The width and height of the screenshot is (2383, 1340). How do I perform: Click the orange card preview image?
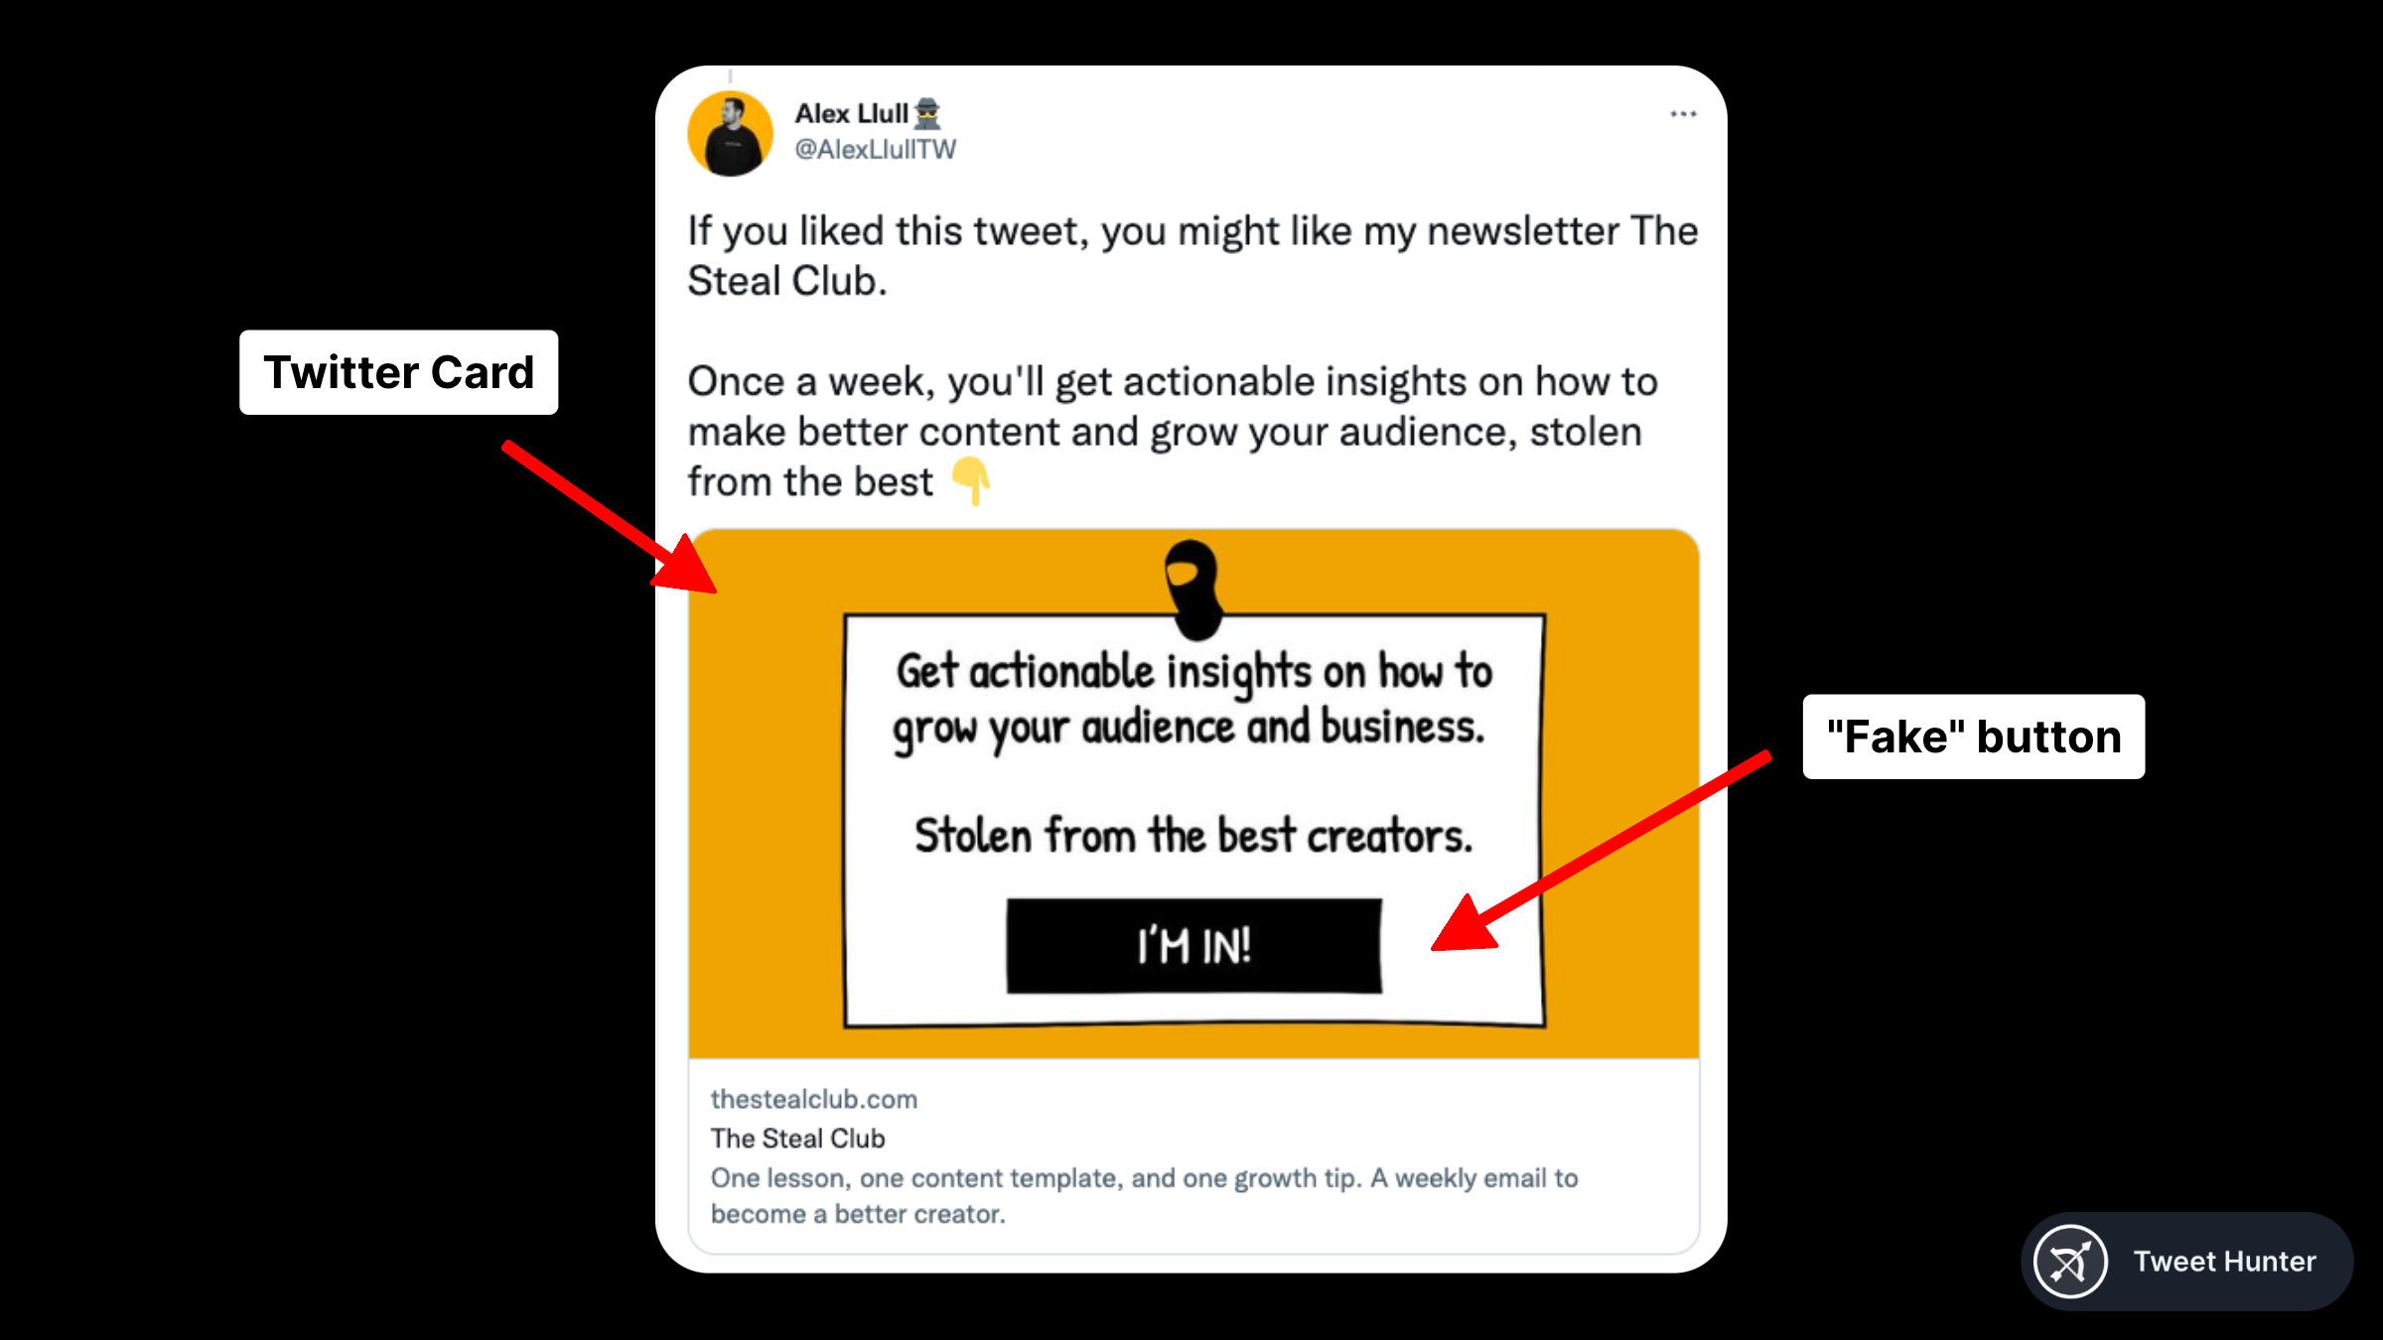tap(1193, 794)
